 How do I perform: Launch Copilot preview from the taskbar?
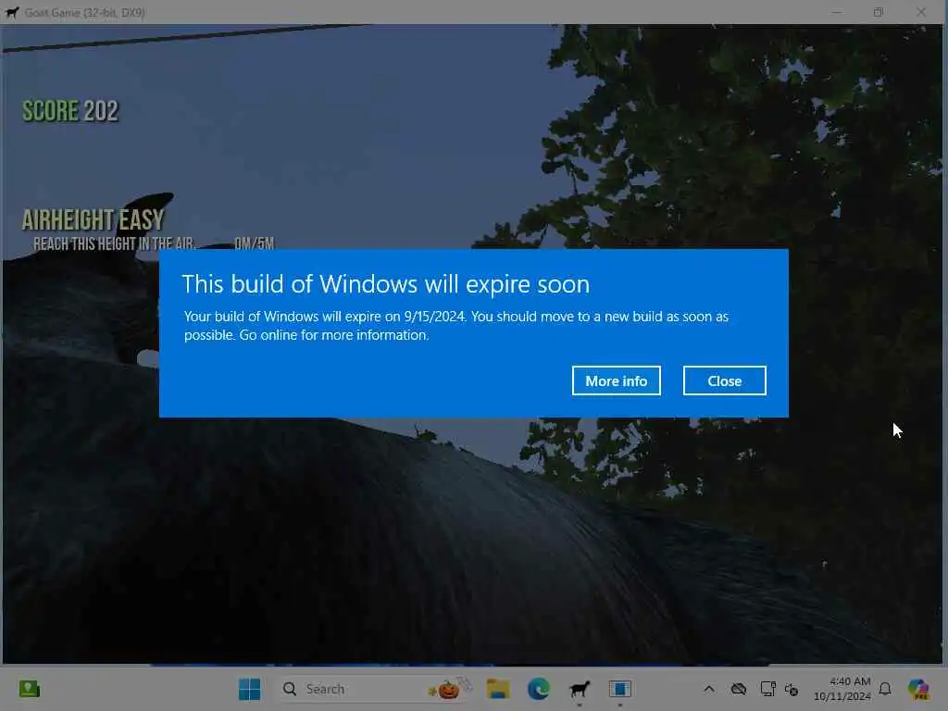[918, 689]
